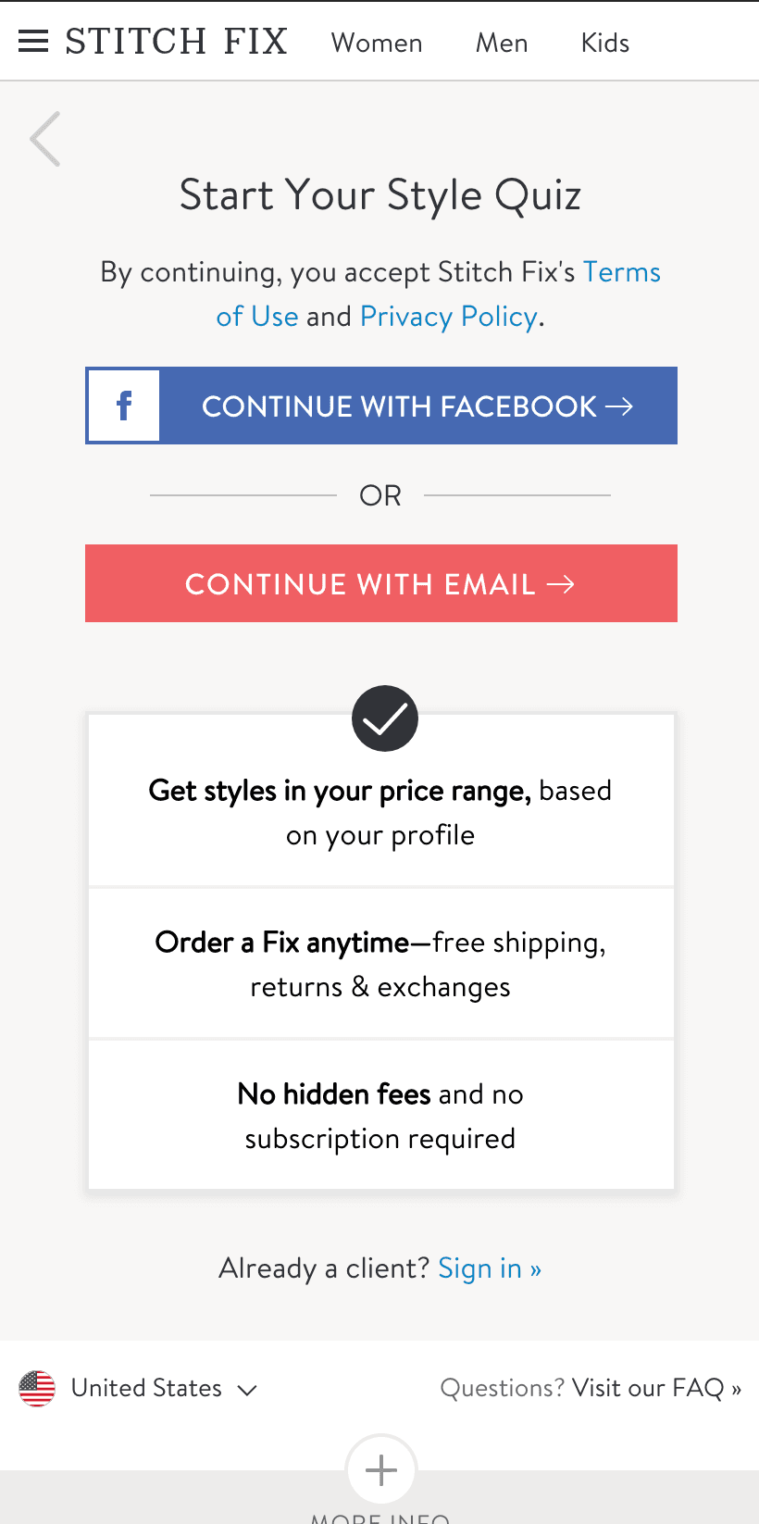Viewport: 759px width, 1524px height.
Task: Continue with Email button
Action: (x=381, y=583)
